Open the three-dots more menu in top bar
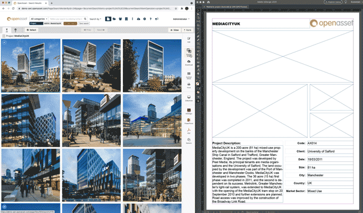Viewport: 363px width, 213px height. (x=132, y=19)
